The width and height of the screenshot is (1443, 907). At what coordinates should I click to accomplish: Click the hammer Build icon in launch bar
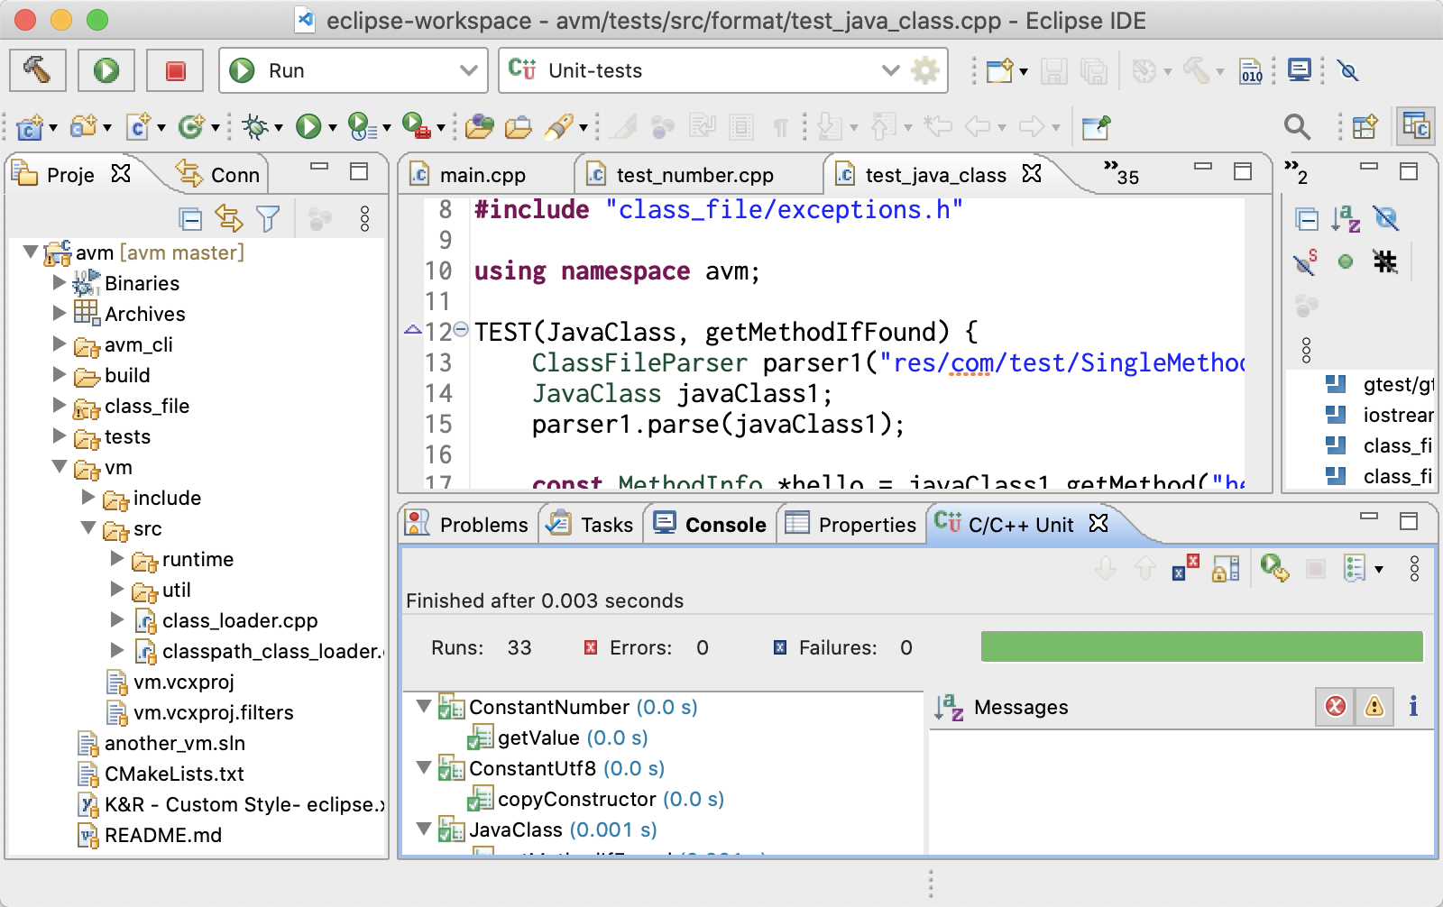tap(37, 70)
